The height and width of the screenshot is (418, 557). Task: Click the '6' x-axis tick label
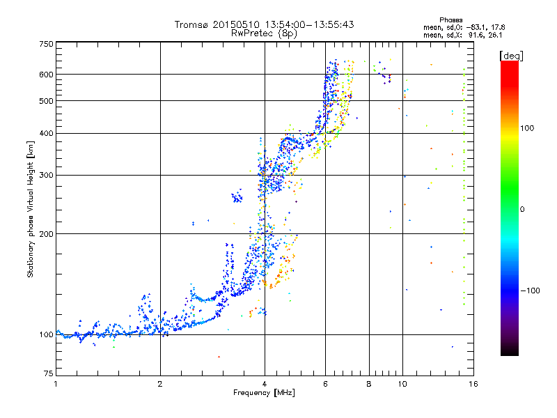(325, 384)
